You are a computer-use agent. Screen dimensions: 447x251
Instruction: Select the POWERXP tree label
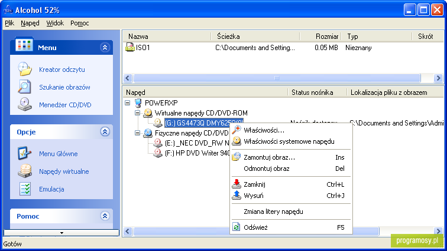pyautogui.click(x=161, y=103)
